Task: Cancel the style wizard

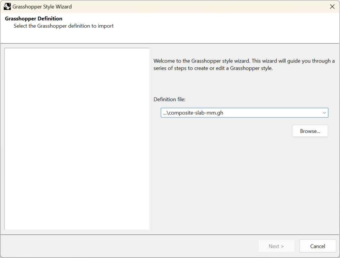Action: click(317, 246)
